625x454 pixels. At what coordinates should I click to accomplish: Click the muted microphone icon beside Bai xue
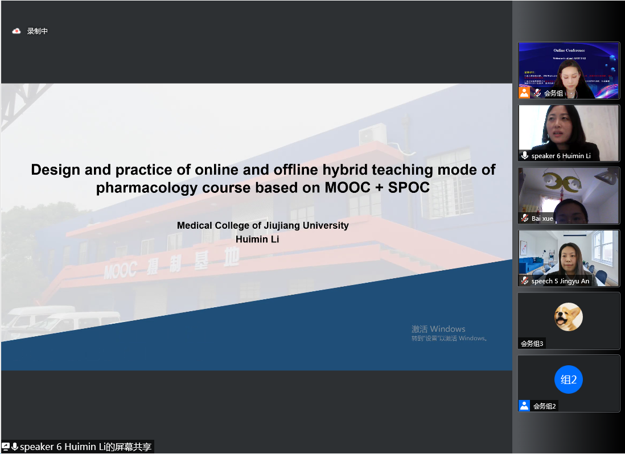525,218
